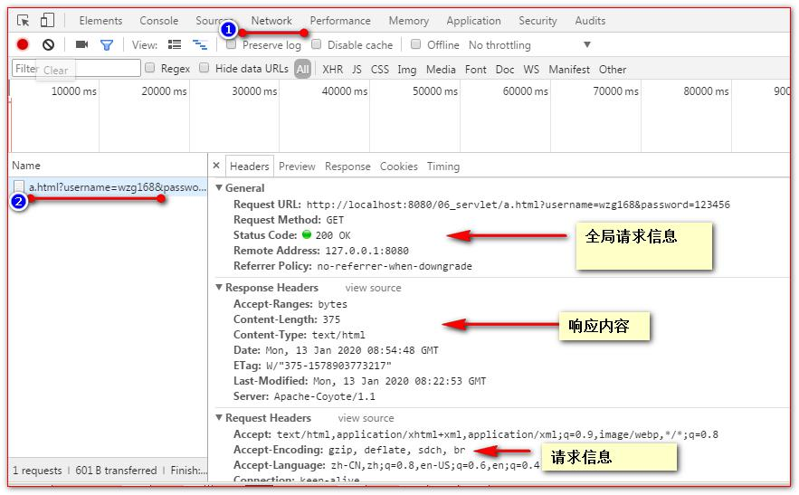
Task: Filter requests by WS type
Action: (x=531, y=69)
